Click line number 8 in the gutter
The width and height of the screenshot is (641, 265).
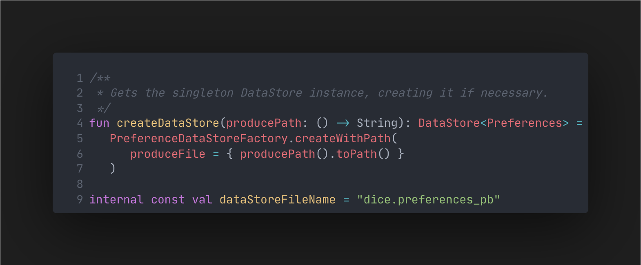point(80,184)
